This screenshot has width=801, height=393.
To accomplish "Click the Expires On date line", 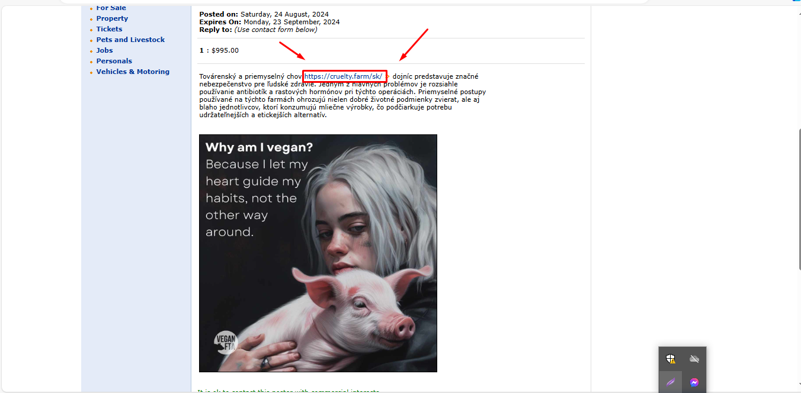I will 270,22.
